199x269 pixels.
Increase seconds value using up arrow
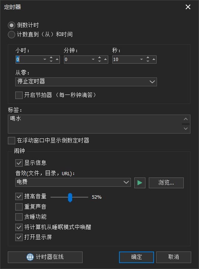[154, 60]
